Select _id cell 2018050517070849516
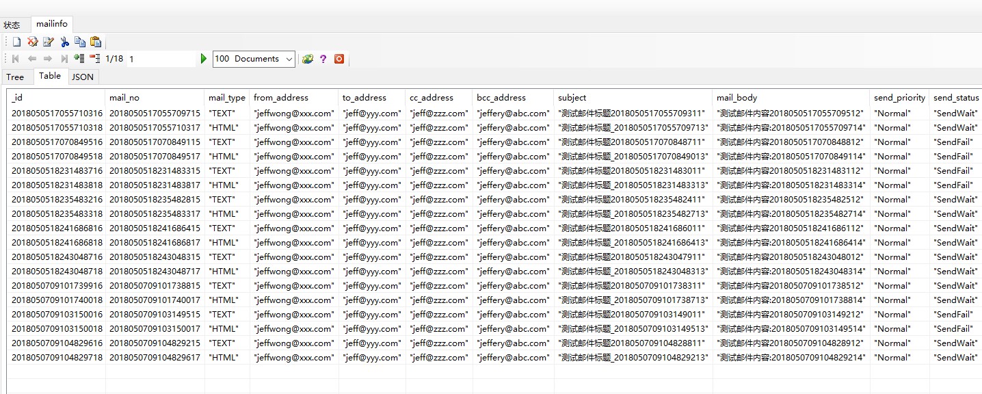 pyautogui.click(x=57, y=142)
